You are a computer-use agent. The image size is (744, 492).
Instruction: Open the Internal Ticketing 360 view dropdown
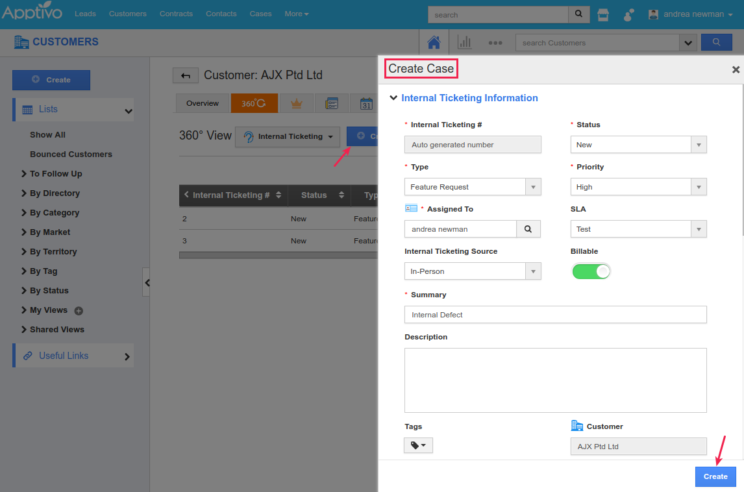coord(288,137)
